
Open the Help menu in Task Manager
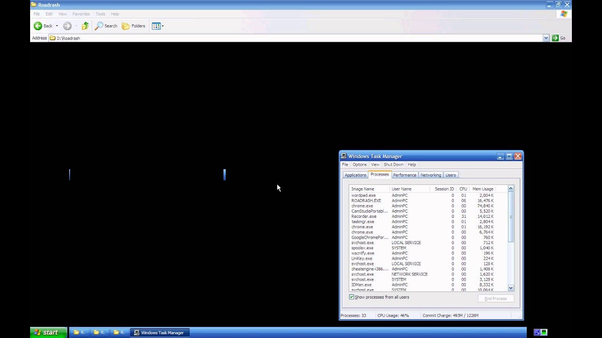(x=412, y=165)
